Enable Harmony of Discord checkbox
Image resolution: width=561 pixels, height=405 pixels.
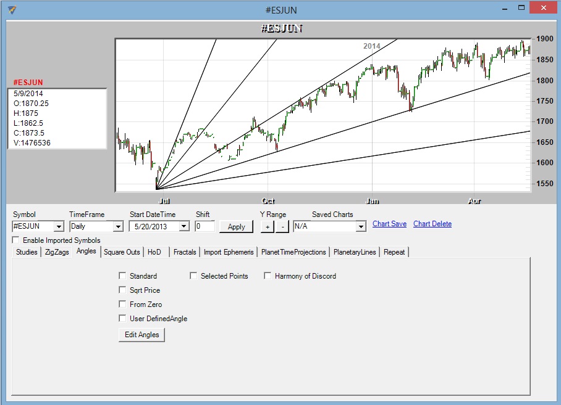[268, 276]
